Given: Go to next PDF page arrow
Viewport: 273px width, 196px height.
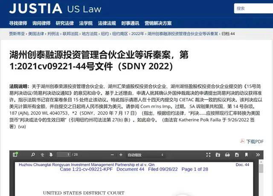Looking at the screenshot, I should click(x=51, y=155).
